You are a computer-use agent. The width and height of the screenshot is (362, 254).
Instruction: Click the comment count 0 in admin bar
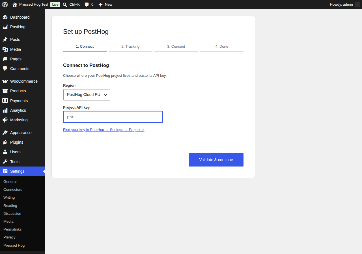[x=92, y=5]
